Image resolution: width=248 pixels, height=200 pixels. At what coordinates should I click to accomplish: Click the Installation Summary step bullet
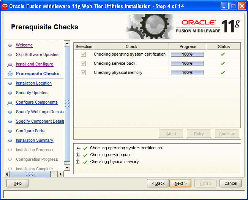pos(10,140)
